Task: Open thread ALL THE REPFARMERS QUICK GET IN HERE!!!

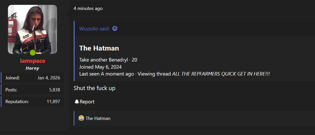Action: point(221,74)
